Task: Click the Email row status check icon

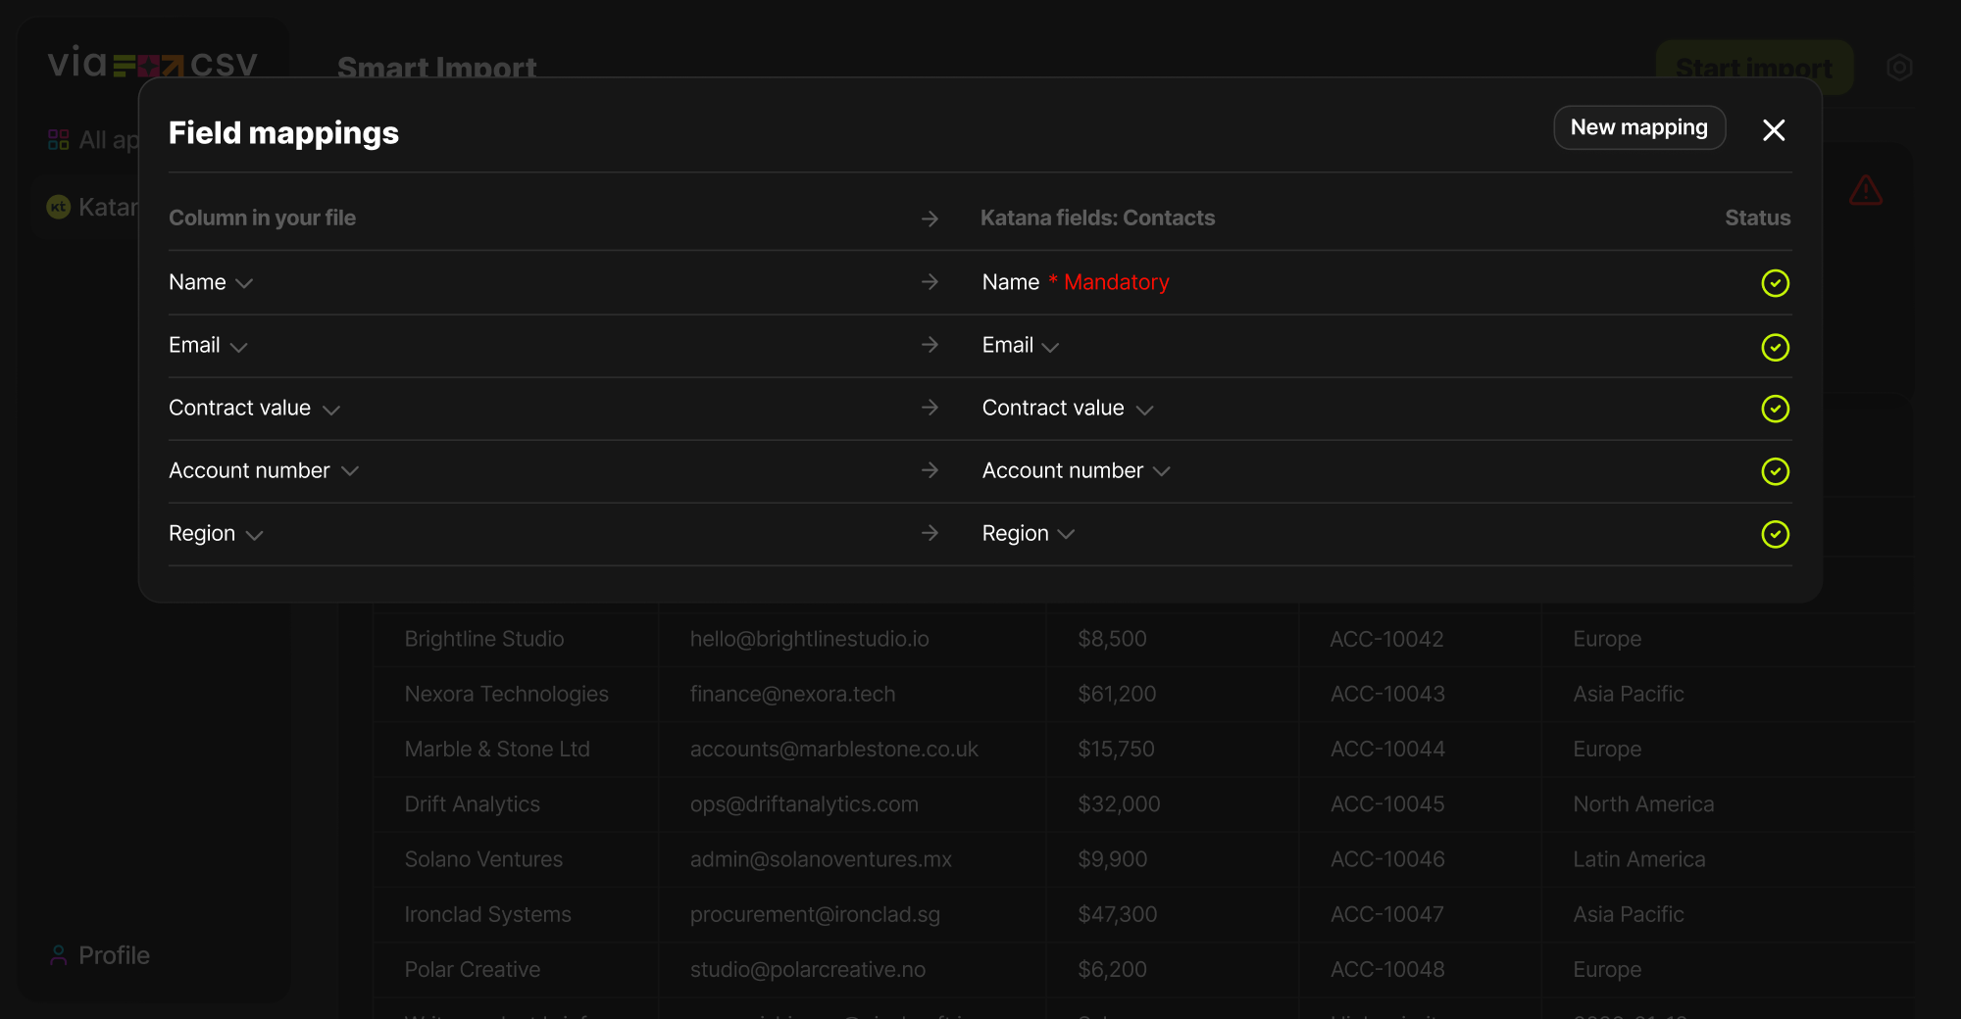Action: coord(1775,347)
